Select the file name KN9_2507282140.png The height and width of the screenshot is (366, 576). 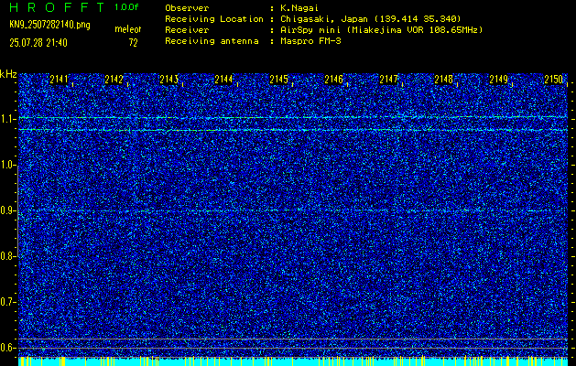click(x=49, y=25)
